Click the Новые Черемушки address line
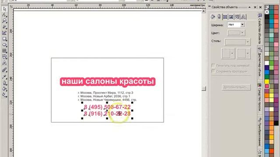This screenshot has height=157, width=280. tap(107, 100)
